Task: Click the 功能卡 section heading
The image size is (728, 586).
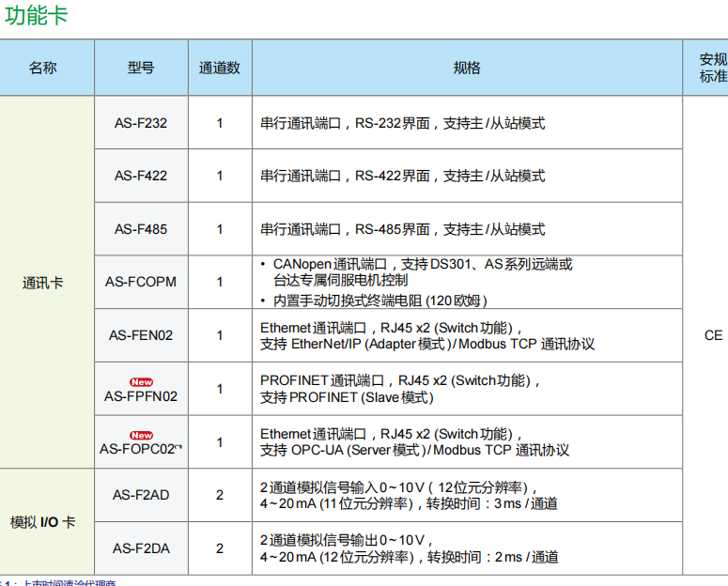Action: [x=37, y=16]
